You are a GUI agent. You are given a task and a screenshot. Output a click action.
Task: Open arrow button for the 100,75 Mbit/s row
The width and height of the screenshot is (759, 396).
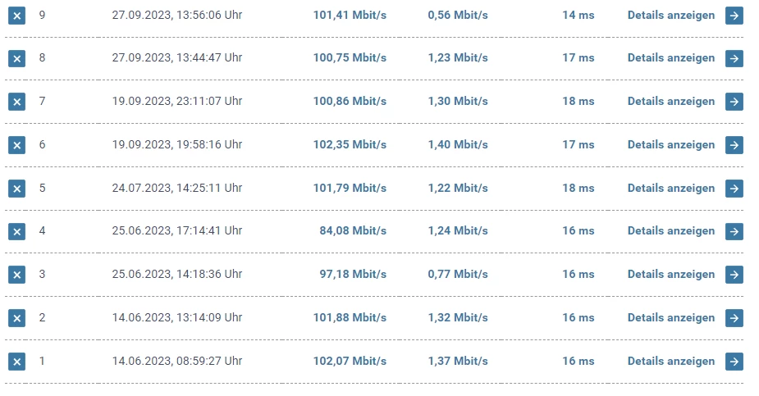734,58
